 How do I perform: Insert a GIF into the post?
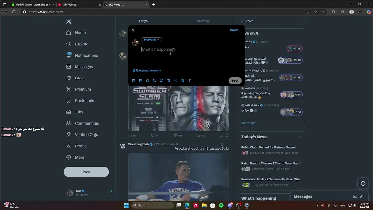click(x=141, y=81)
